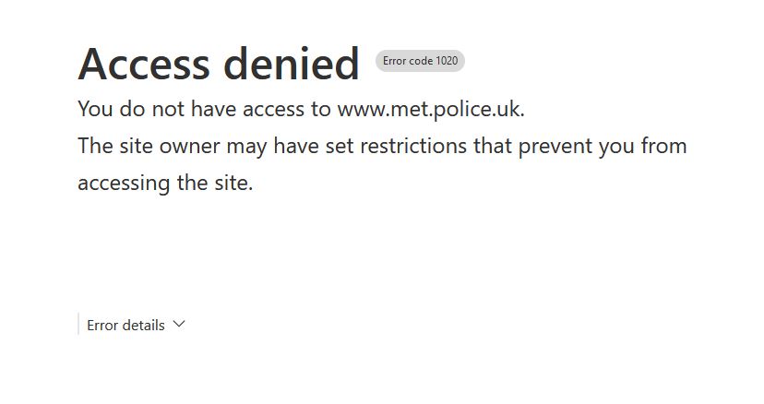Click the number 1020 in the badge
Screen dimensions: 764x404
pos(447,61)
